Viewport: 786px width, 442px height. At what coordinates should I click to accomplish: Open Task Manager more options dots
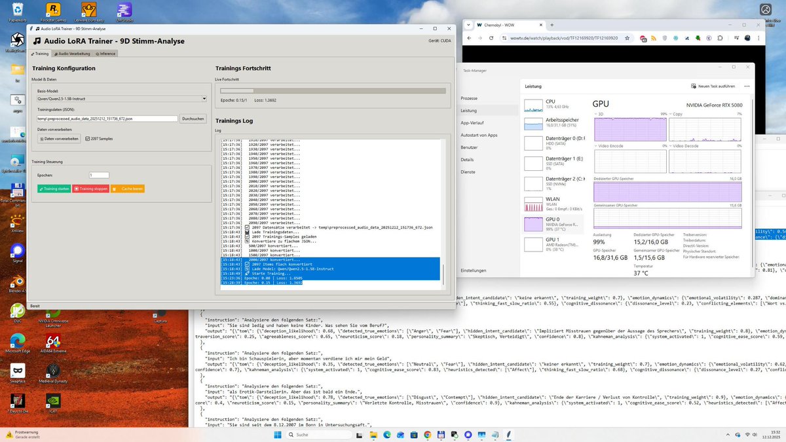748,86
